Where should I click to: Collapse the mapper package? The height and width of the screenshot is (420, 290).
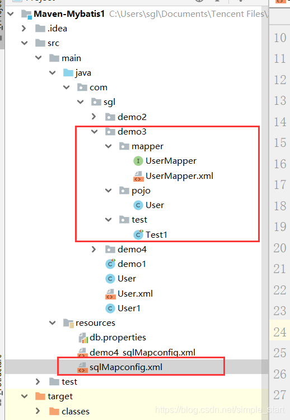(109, 146)
